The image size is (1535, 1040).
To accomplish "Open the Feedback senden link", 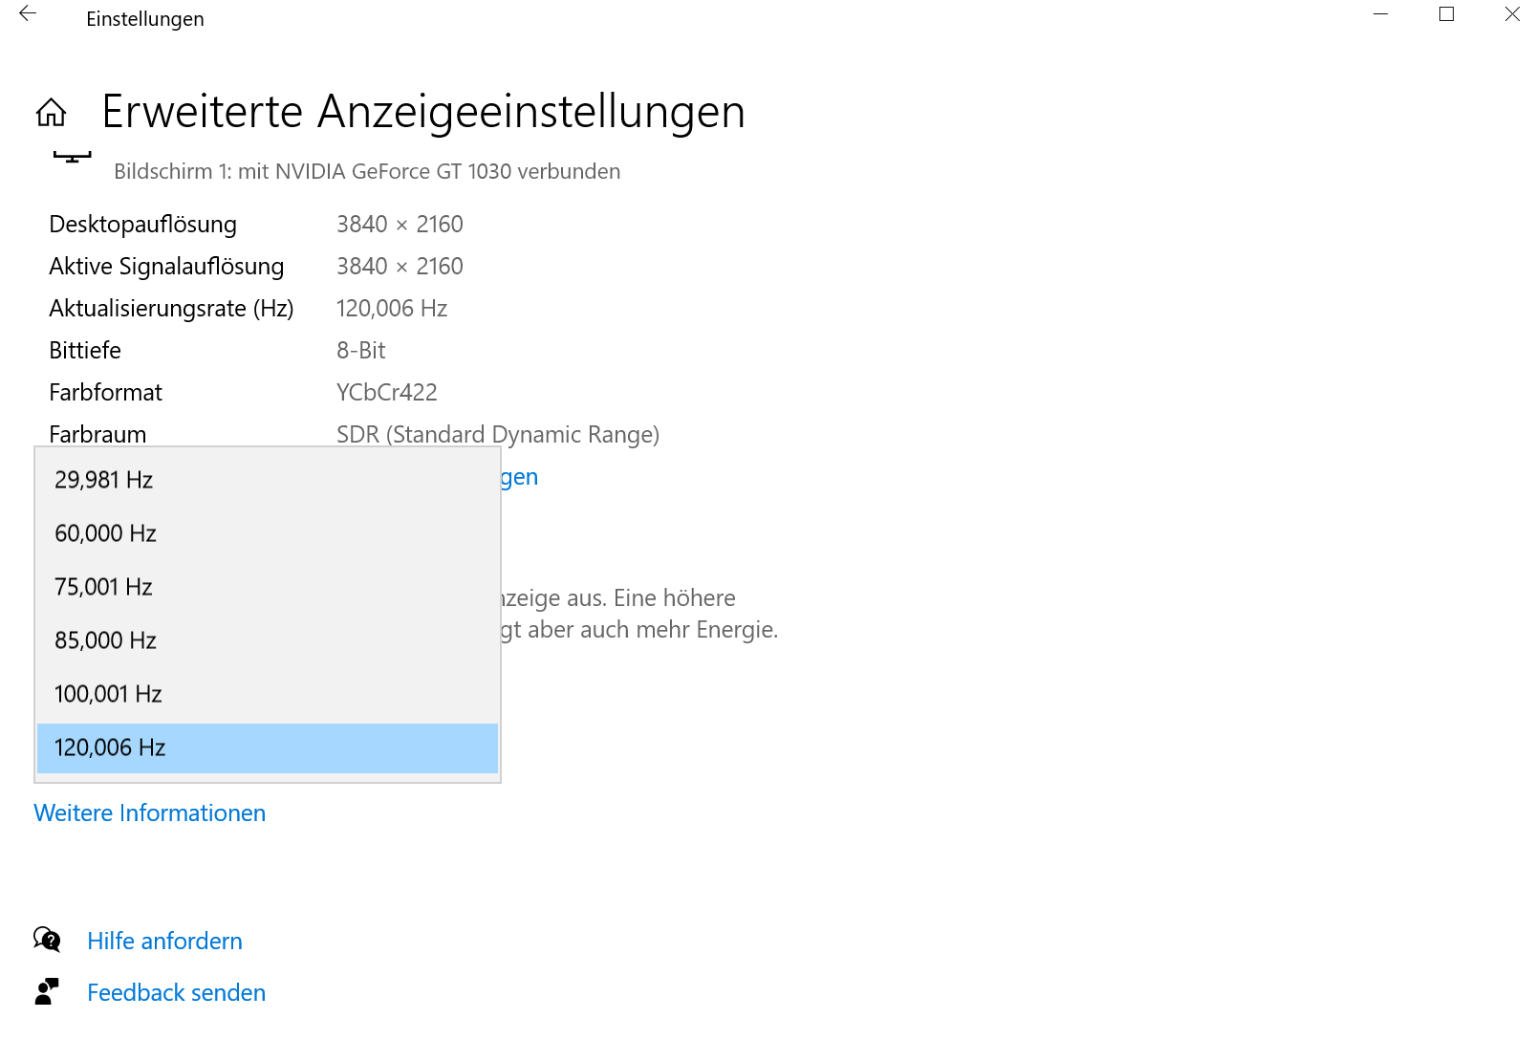I will [x=176, y=993].
